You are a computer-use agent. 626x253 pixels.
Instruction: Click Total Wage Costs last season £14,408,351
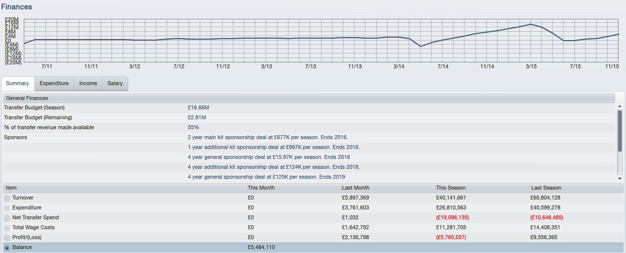[546, 227]
